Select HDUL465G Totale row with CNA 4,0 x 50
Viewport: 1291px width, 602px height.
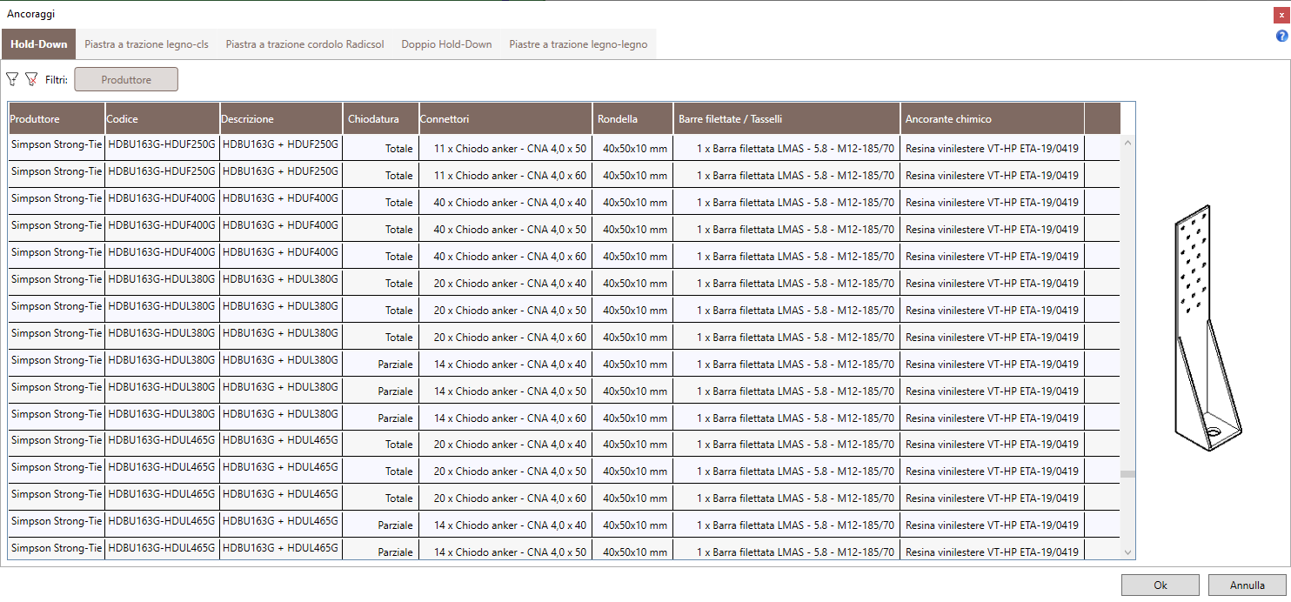[564, 471]
